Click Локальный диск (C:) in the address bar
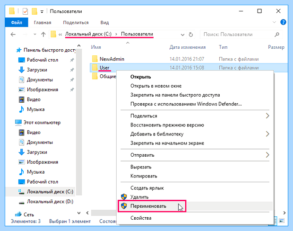 pyautogui.click(x=88, y=34)
